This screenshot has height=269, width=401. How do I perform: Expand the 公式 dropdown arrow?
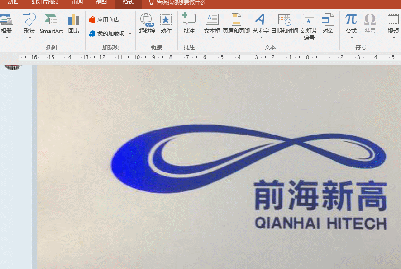352,38
